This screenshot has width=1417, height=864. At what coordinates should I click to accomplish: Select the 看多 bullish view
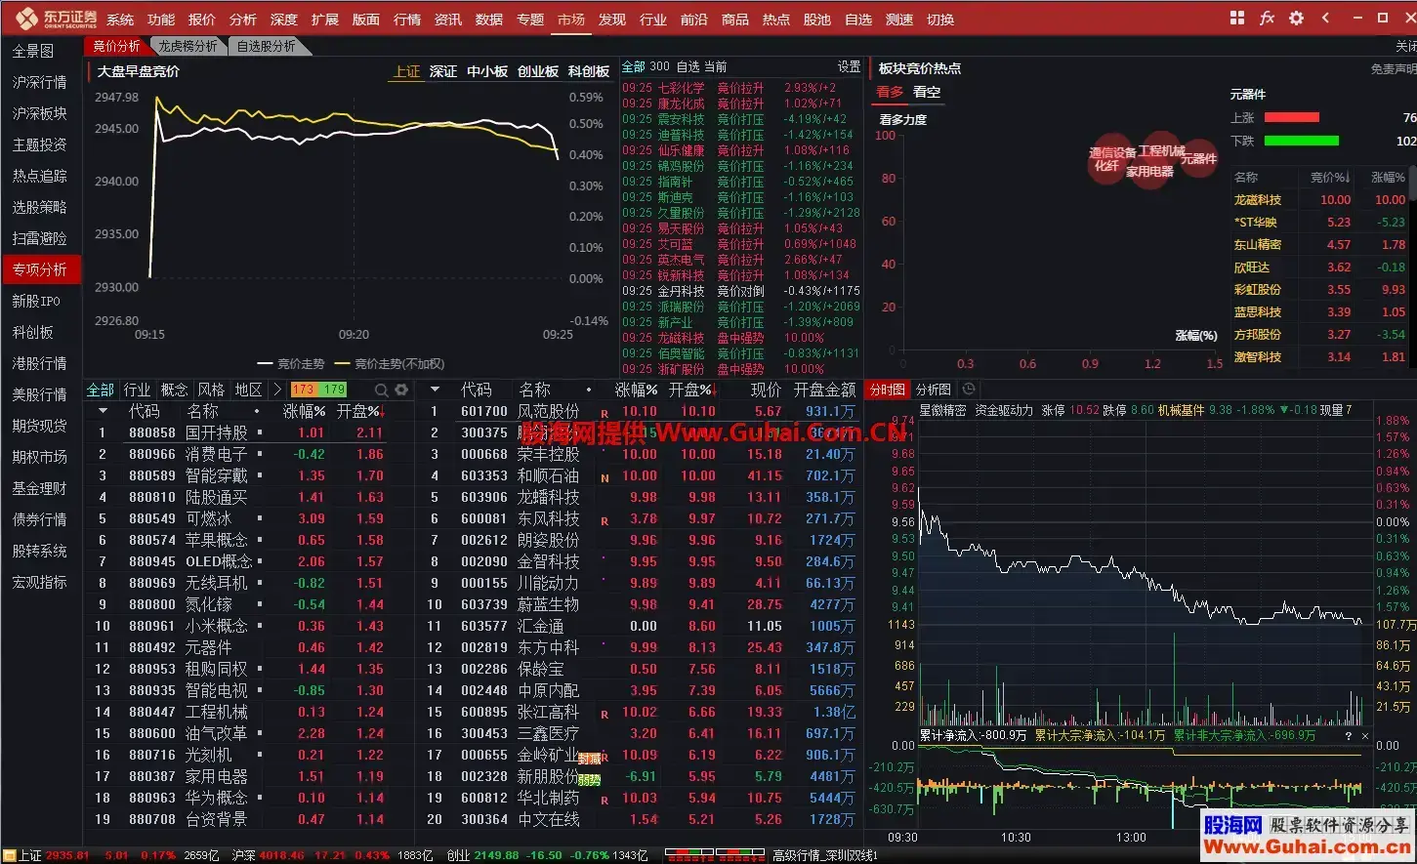click(x=890, y=92)
